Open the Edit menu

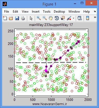[x=15, y=12]
